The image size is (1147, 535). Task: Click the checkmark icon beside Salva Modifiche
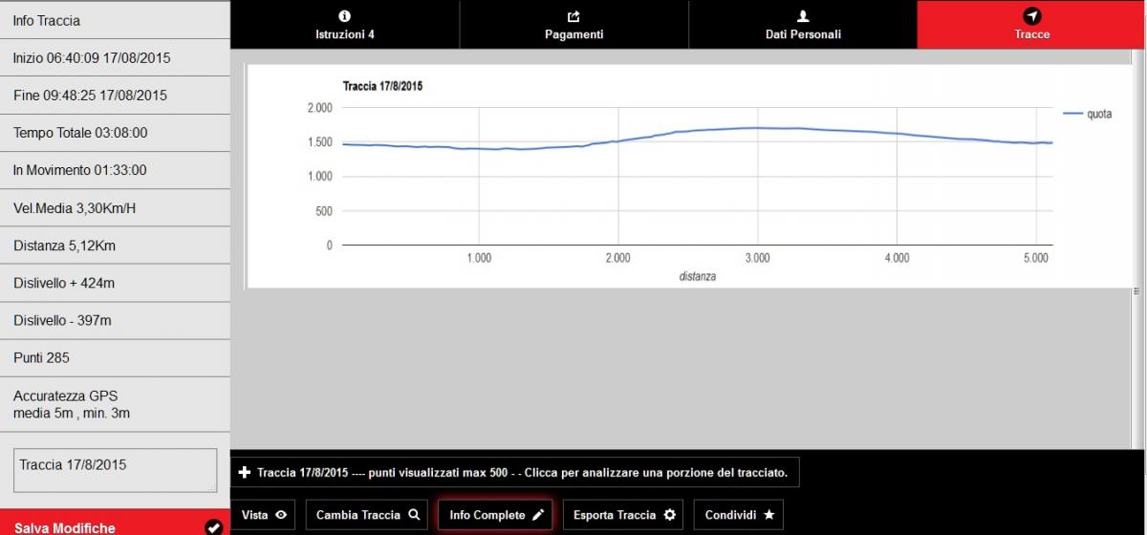click(214, 527)
